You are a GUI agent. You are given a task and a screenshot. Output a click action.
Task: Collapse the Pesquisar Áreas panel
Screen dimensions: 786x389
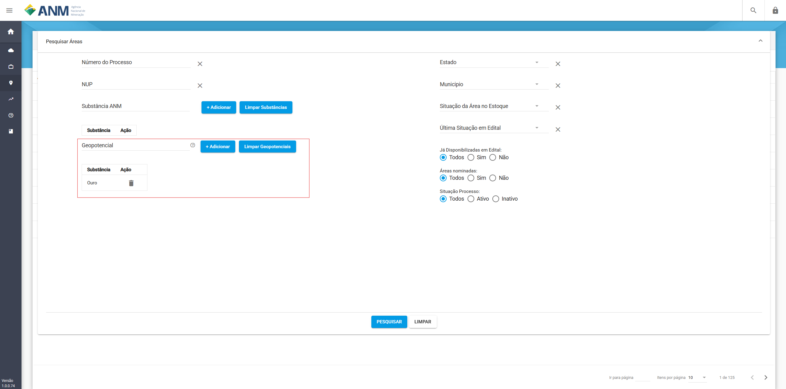tap(761, 41)
